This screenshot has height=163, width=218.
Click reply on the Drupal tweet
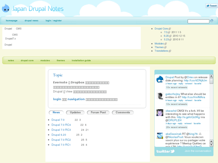point(181,84)
